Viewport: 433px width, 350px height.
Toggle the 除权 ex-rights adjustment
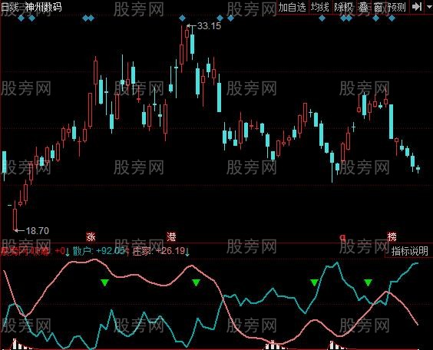pyautogui.click(x=343, y=8)
